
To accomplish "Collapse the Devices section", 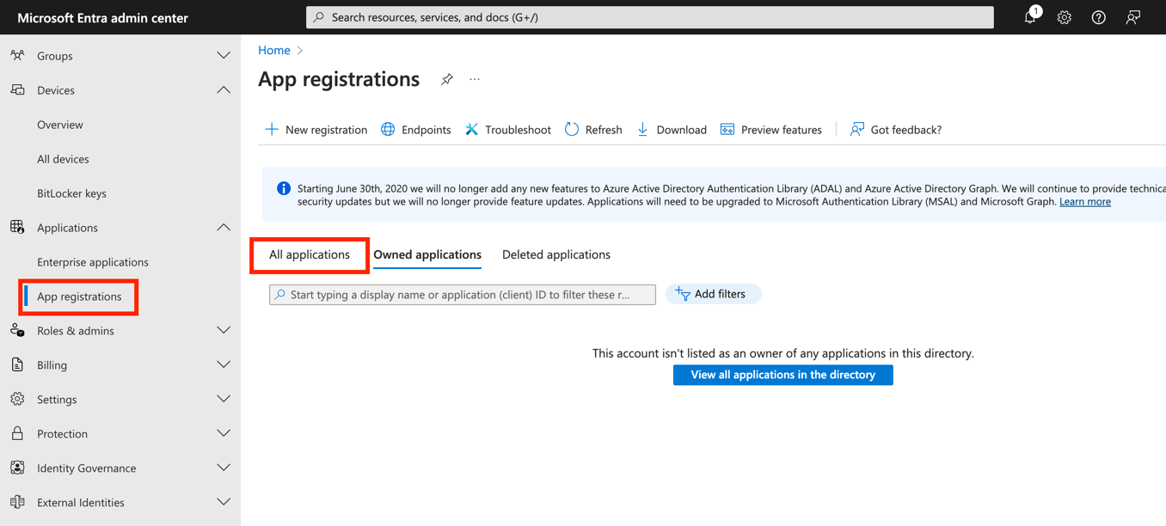I will click(224, 90).
